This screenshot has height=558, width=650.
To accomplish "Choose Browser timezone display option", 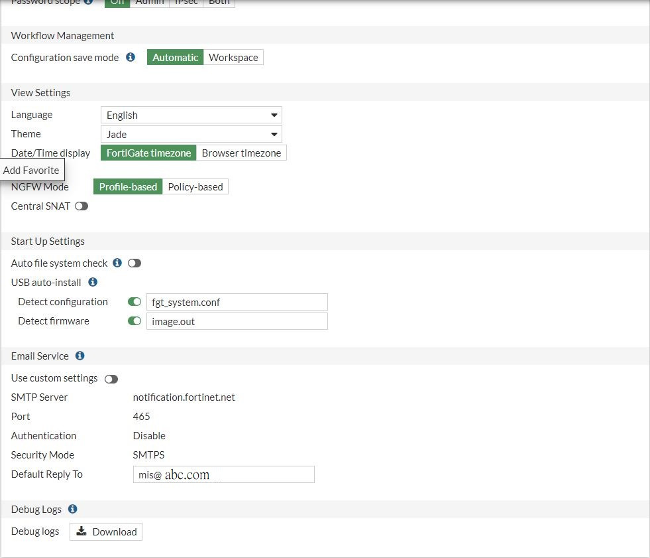I will pos(241,153).
